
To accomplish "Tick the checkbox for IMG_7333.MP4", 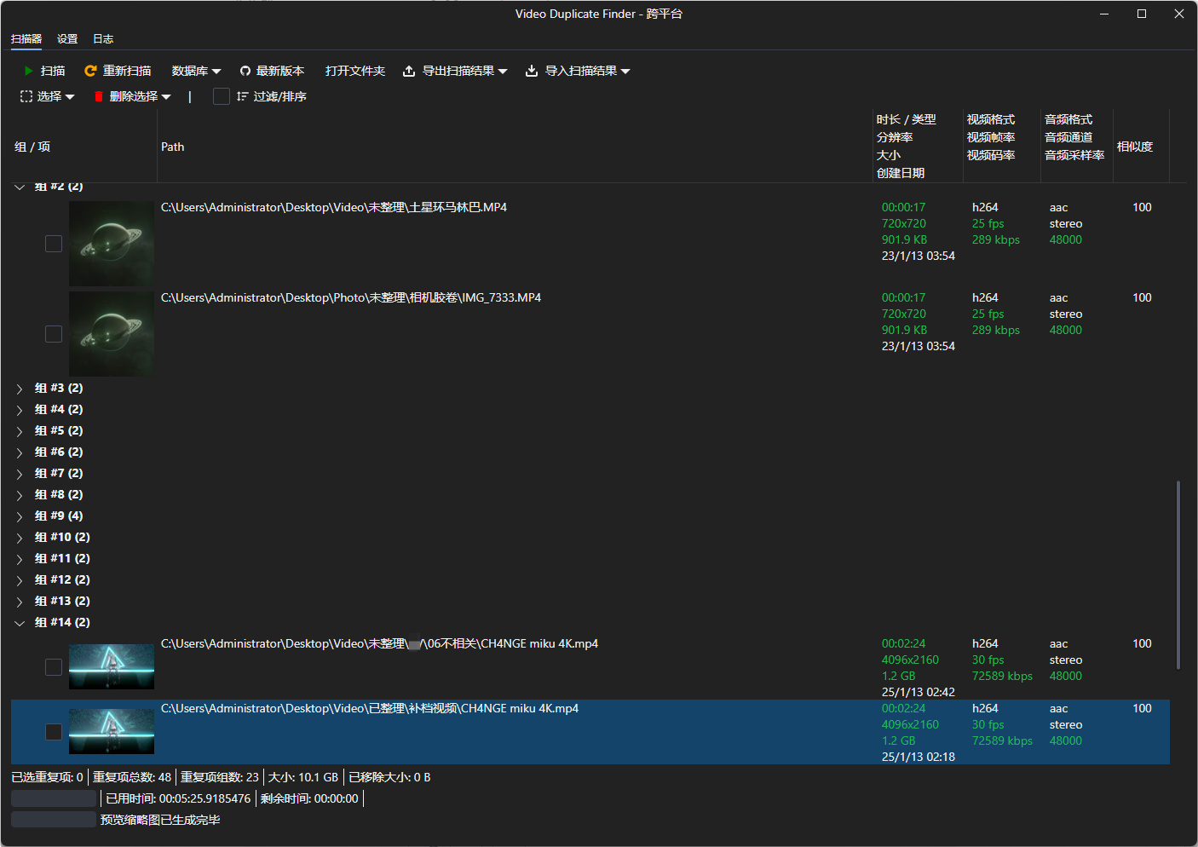I will tap(54, 334).
